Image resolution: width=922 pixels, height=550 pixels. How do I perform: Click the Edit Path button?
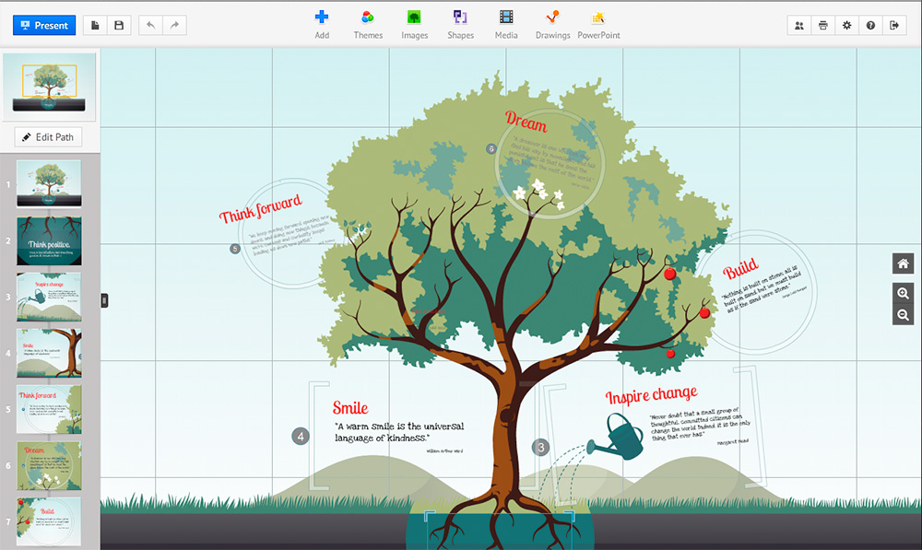coord(49,137)
